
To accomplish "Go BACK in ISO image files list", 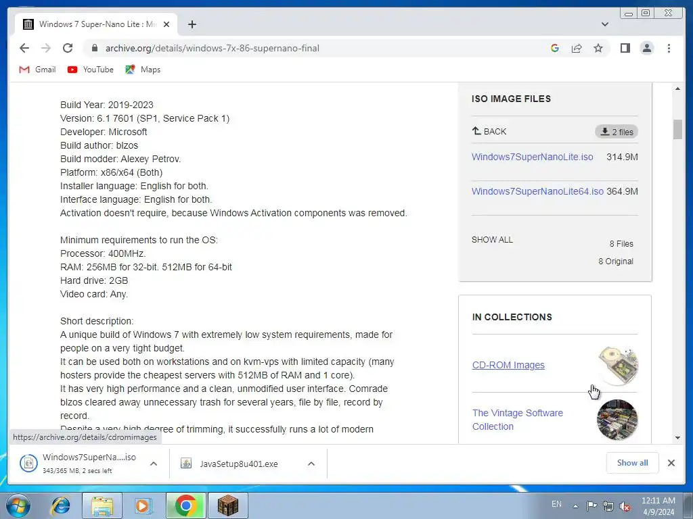I will [489, 131].
